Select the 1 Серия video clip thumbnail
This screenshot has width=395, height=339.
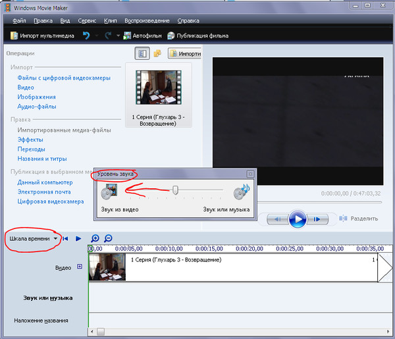pos(159,88)
